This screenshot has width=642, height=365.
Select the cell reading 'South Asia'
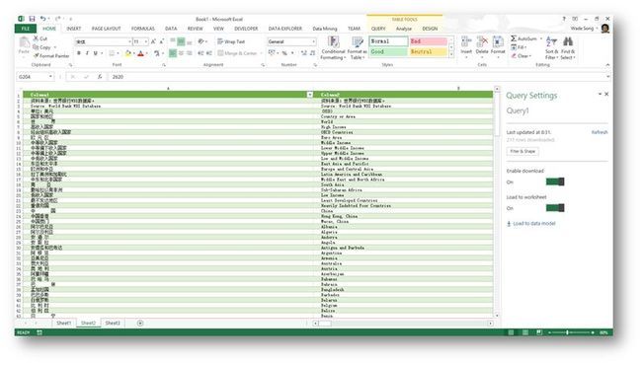click(x=403, y=184)
